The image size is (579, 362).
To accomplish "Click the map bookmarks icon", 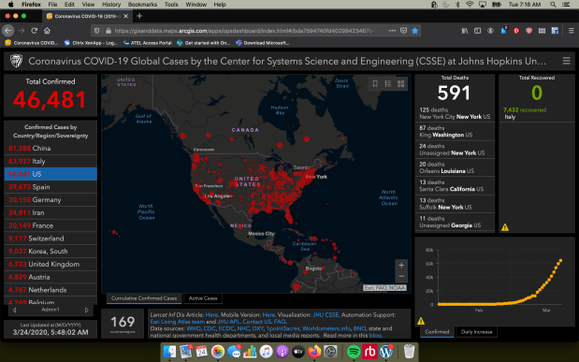I will pos(375,84).
